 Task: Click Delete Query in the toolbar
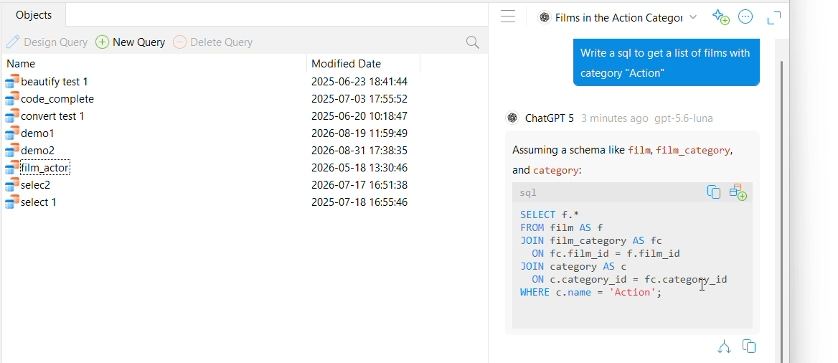coord(212,42)
